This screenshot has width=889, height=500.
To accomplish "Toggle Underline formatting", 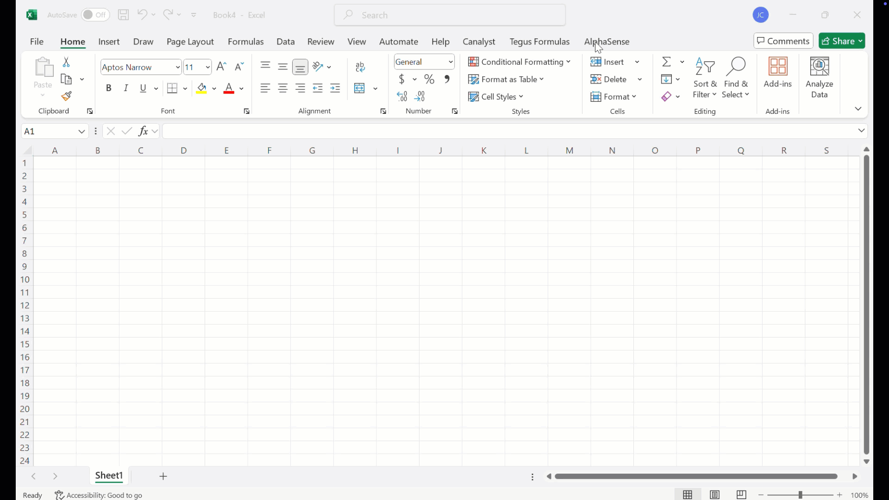I will point(144,88).
